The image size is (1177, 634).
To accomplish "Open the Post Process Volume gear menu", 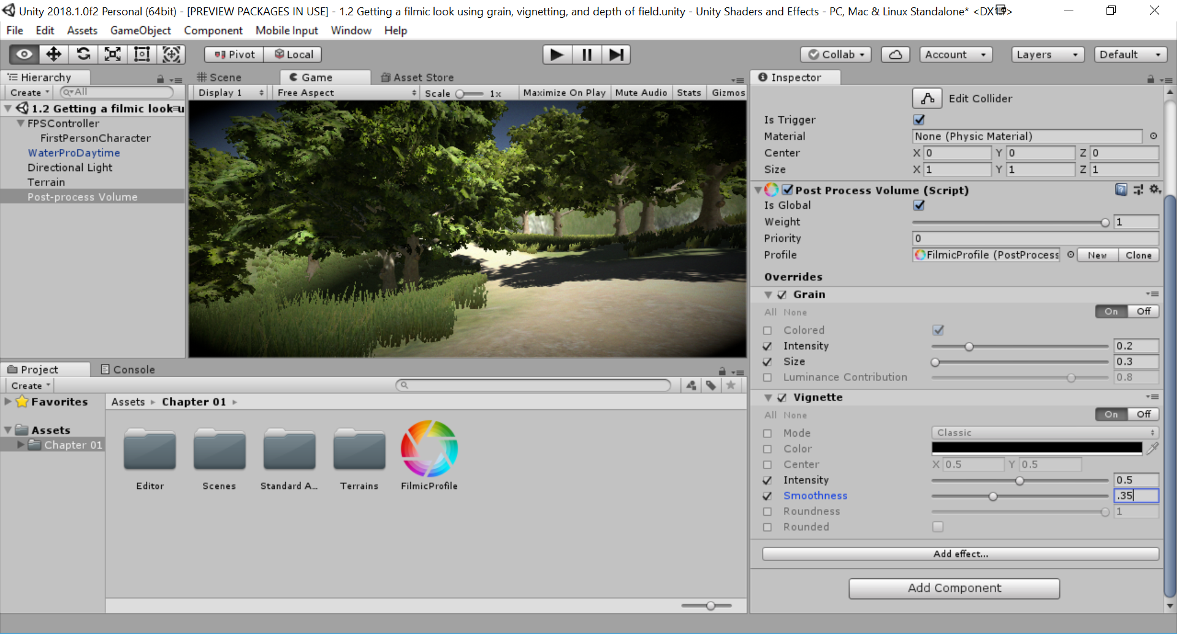I will click(1155, 190).
